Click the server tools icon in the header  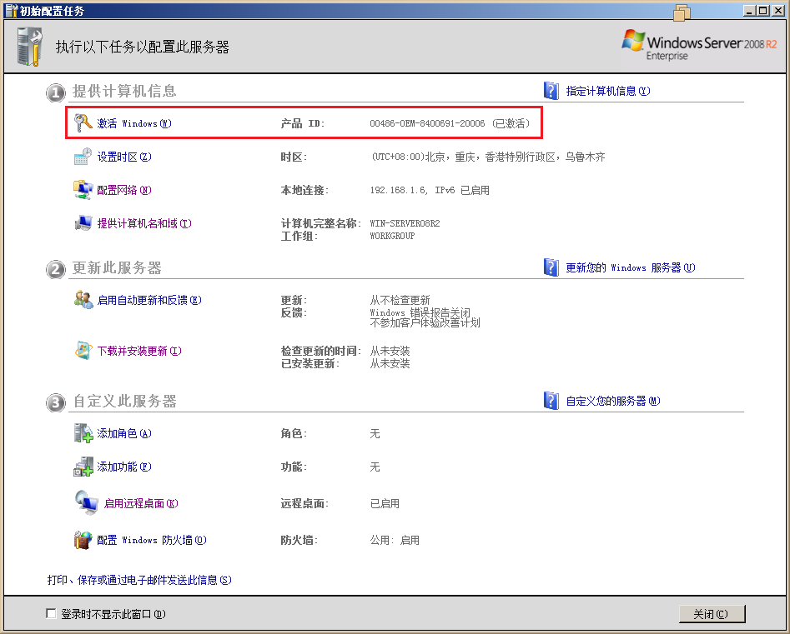point(29,47)
